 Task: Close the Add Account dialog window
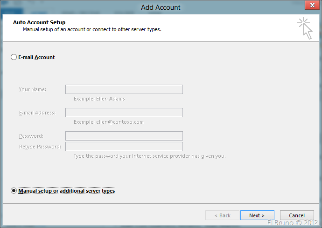(x=308, y=6)
